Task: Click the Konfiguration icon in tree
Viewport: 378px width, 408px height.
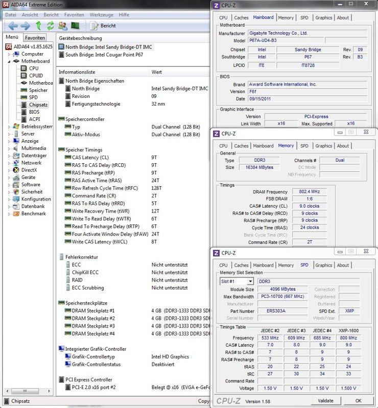Action: tap(16, 199)
